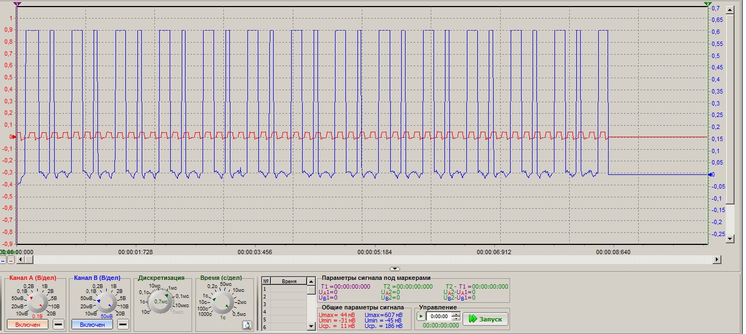The width and height of the screenshot is (746, 334).
Task: Click the '1000с' label on Время dial
Action: (x=205, y=314)
